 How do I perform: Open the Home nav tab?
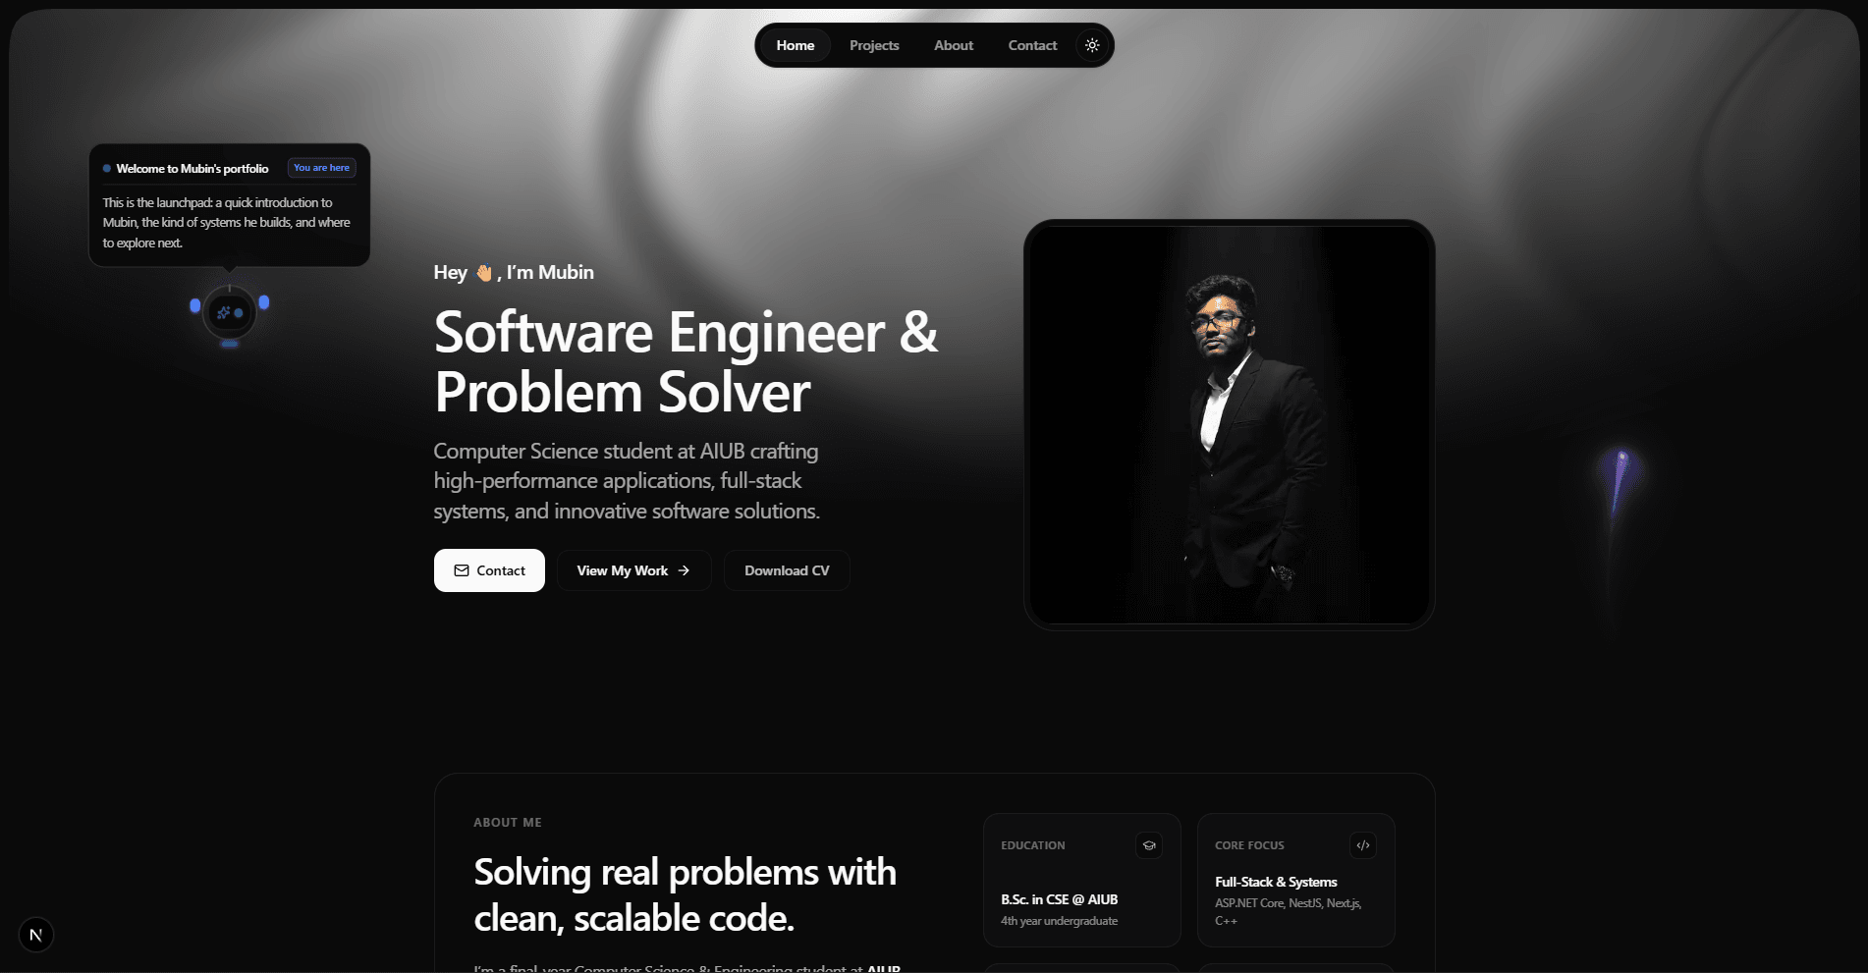(x=795, y=45)
